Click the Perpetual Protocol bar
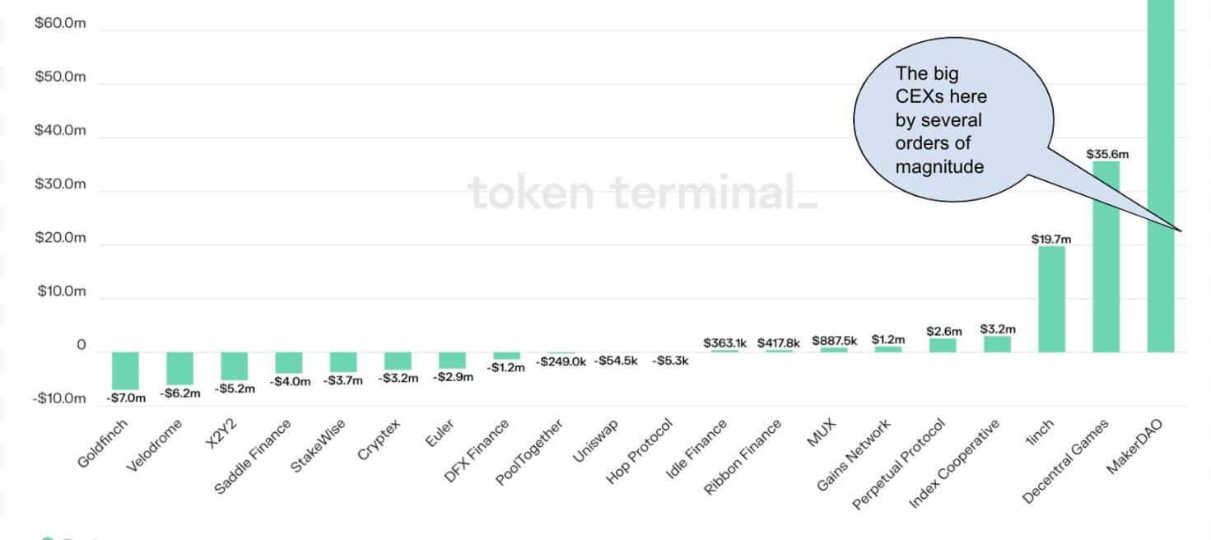This screenshot has height=540, width=1211. (943, 345)
